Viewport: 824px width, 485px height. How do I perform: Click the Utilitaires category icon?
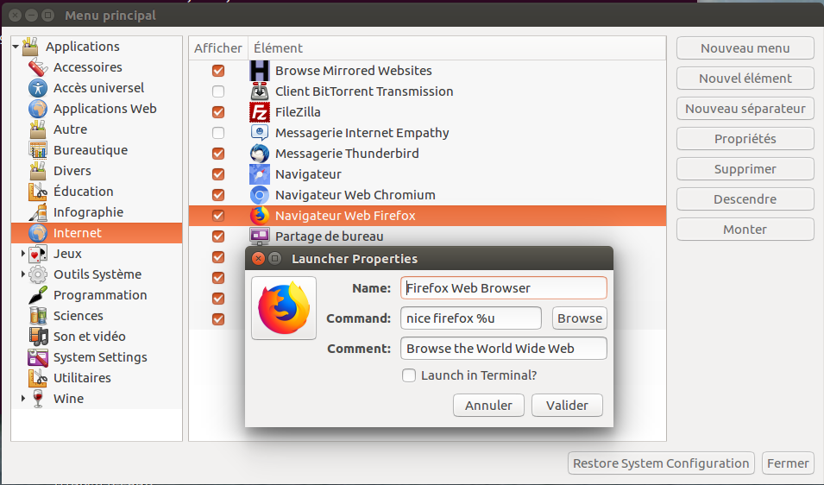click(x=38, y=378)
